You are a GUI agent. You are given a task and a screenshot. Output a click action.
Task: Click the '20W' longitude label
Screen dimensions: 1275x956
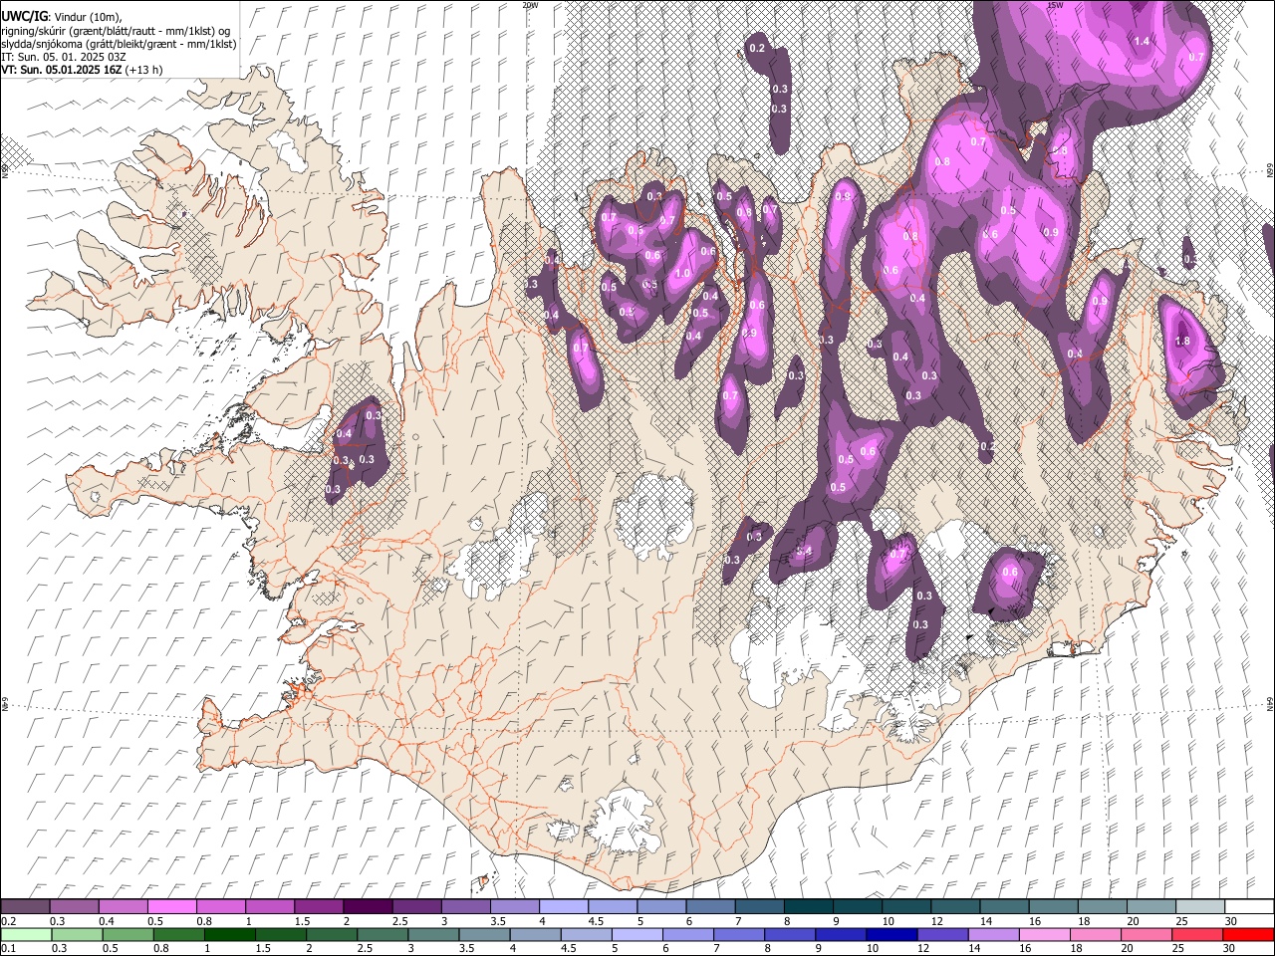(x=530, y=5)
